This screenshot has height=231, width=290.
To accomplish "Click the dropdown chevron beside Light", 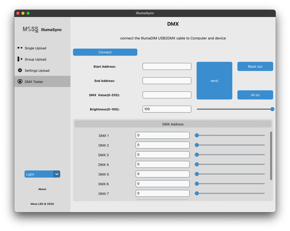I will 57,174.
